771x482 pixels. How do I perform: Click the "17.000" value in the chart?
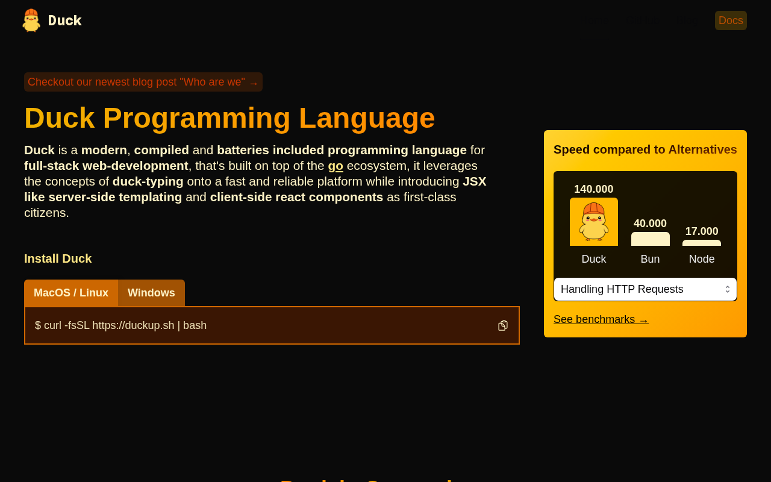[x=702, y=231]
